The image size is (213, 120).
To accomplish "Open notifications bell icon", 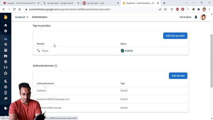I will [x=196, y=17].
